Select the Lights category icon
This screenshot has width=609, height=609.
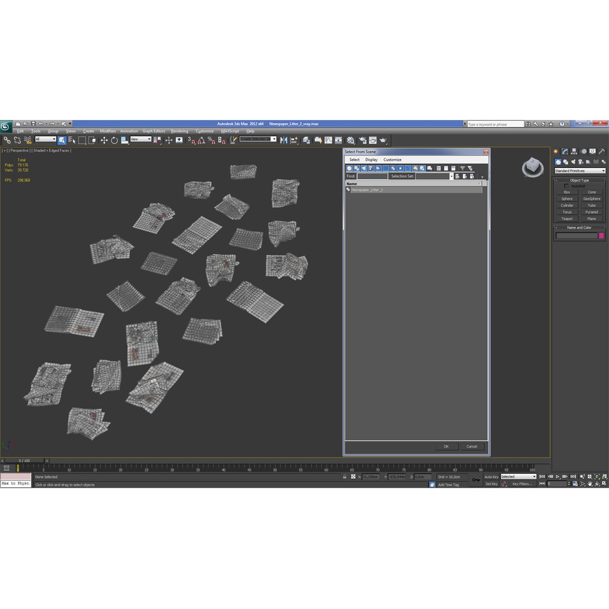pos(573,162)
